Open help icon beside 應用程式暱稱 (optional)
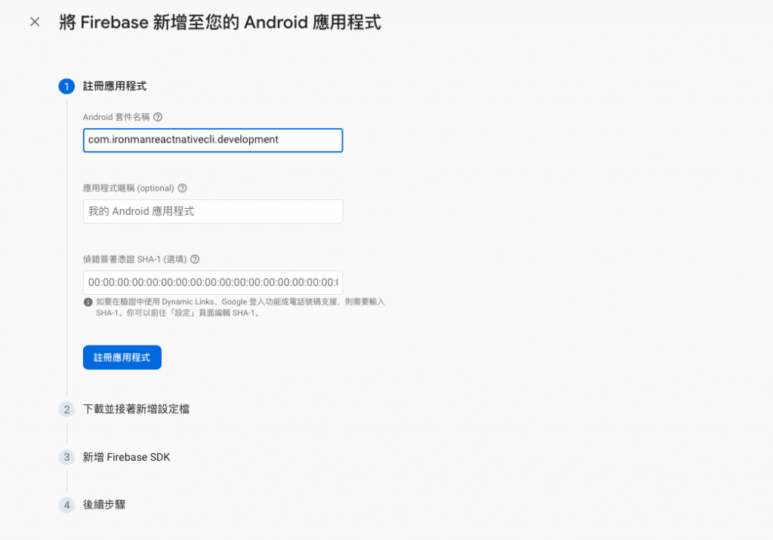773x540 pixels. (183, 189)
